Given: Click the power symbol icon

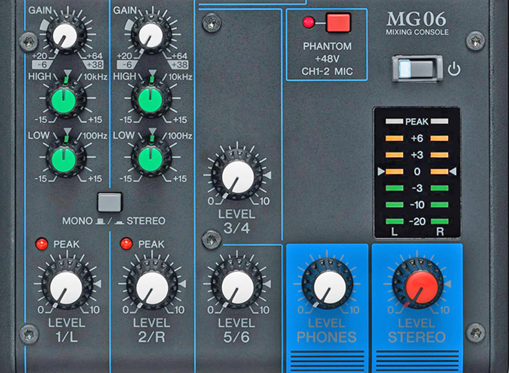Looking at the screenshot, I should (x=454, y=69).
